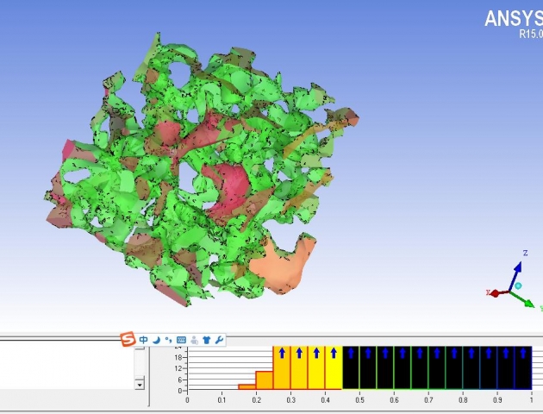
Task: Click the scroll down arrow in left panel
Action: point(140,384)
